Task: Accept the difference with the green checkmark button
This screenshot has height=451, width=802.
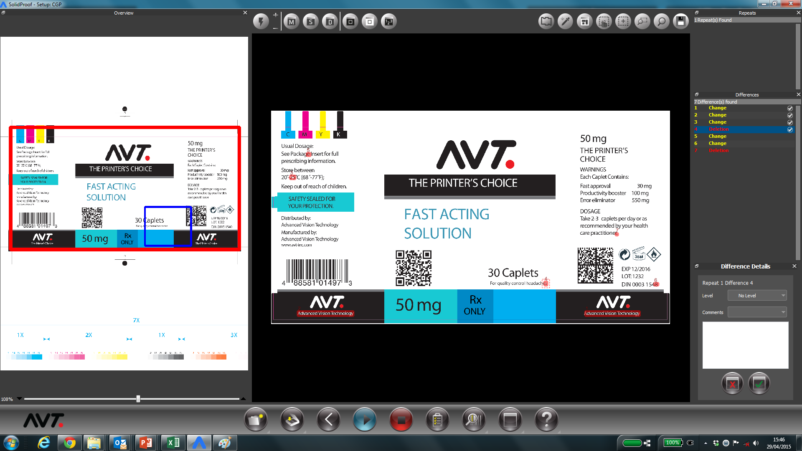Action: (x=759, y=383)
